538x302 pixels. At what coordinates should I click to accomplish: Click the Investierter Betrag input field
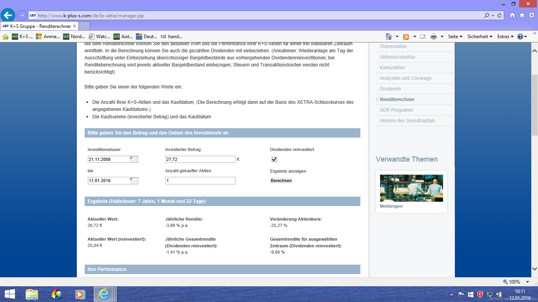tap(200, 159)
